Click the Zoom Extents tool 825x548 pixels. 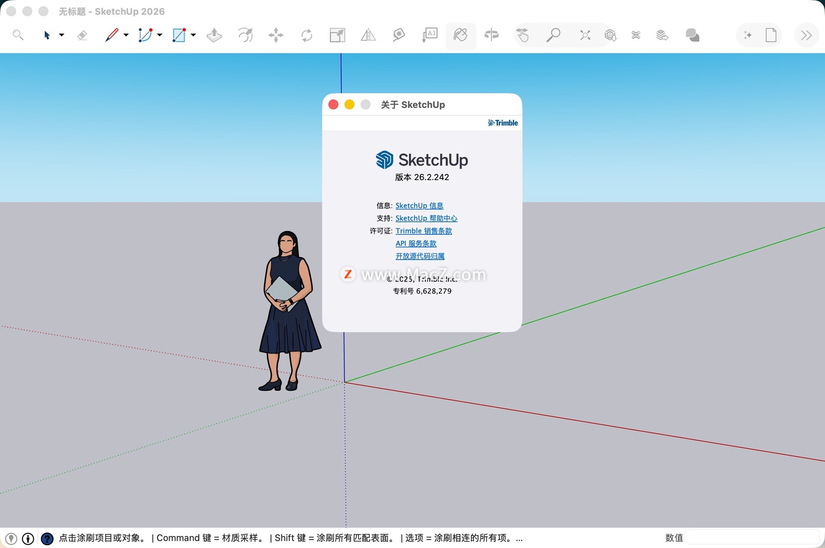[585, 35]
